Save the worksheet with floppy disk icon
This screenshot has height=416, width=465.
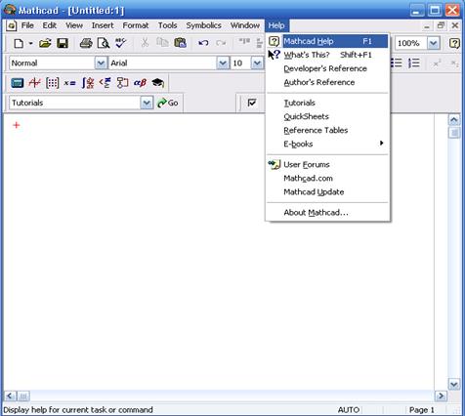coord(63,43)
